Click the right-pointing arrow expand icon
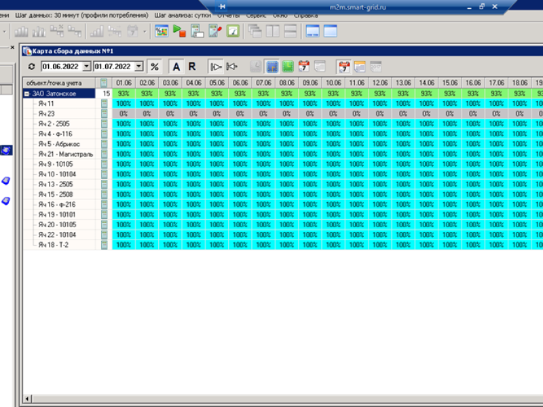This screenshot has width=543, height=407. 216,66
